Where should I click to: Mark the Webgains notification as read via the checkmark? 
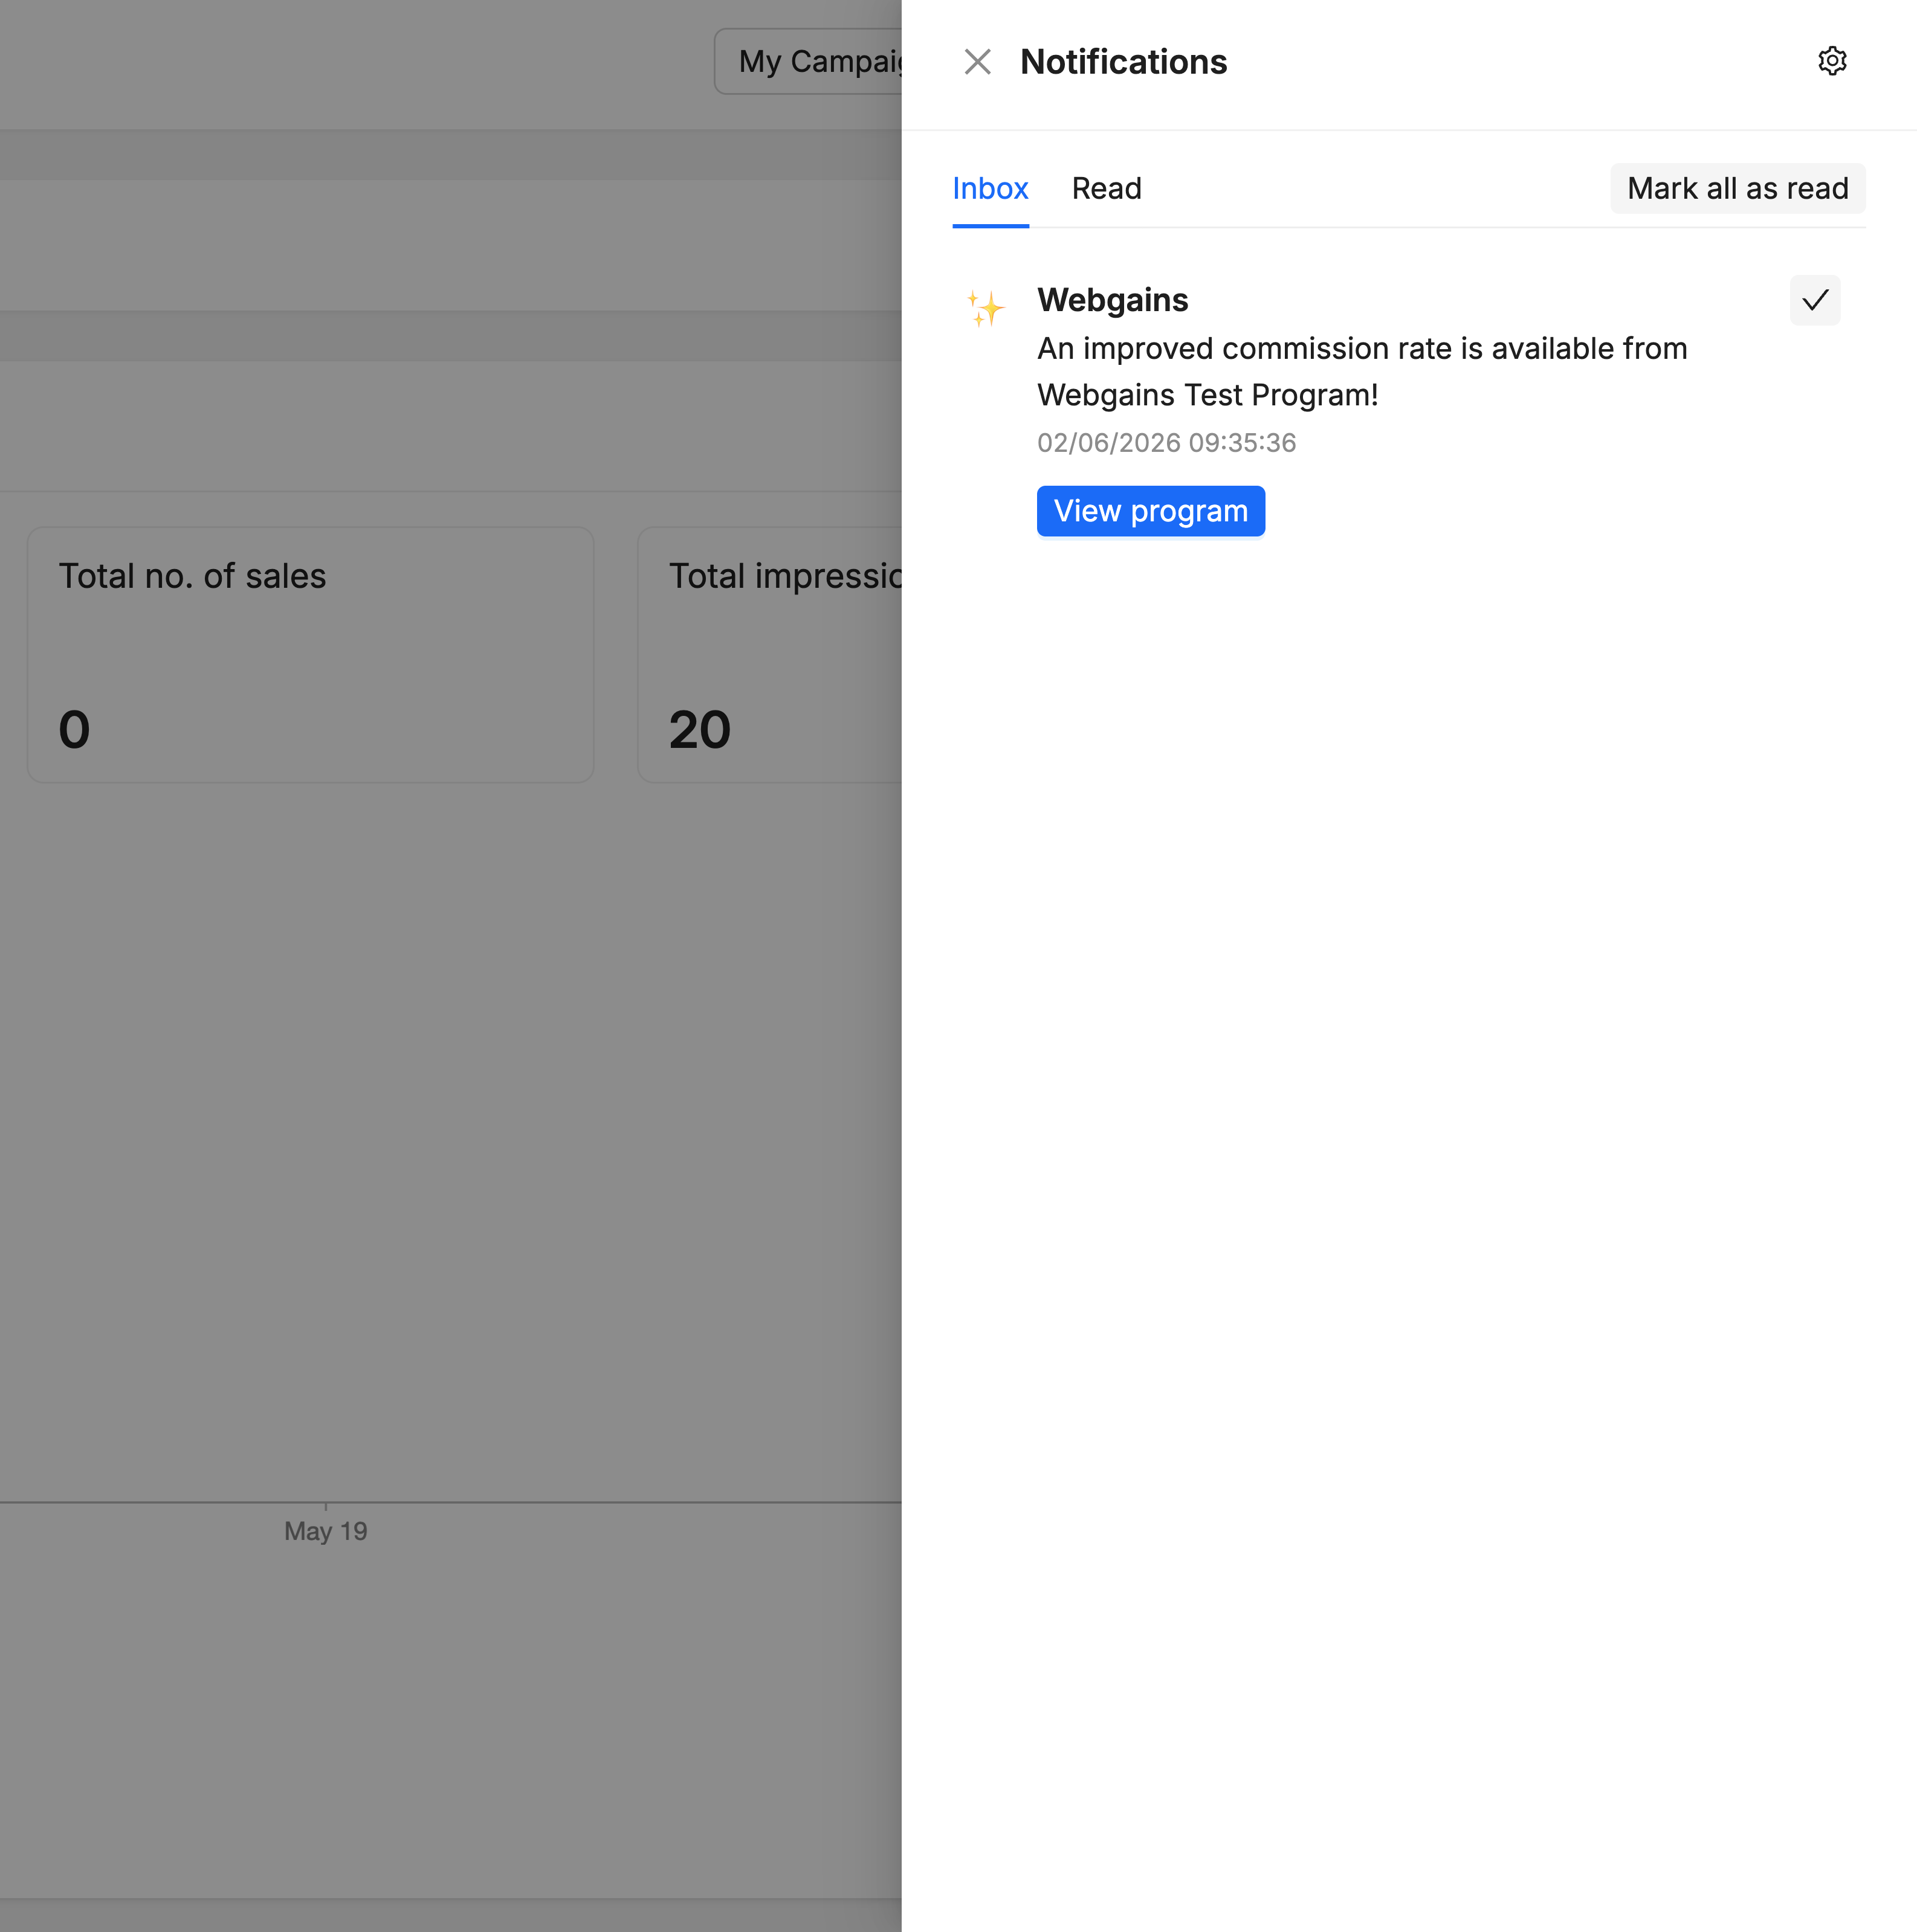click(x=1814, y=300)
